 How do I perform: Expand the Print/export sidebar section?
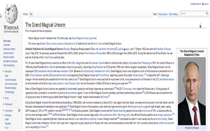coord(3,103)
